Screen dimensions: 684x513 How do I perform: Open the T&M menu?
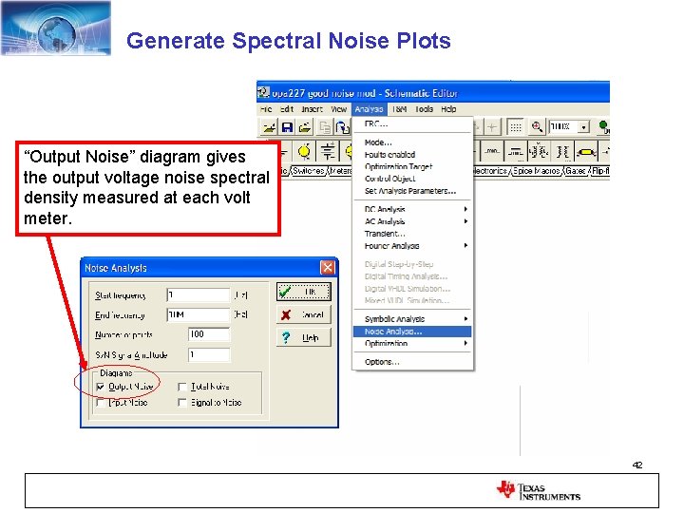(399, 109)
